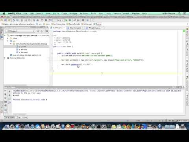This screenshot has width=189, height=142.
Task: Collapse the com.mikemenne.launchcode.strategy package
Action: tap(11, 44)
